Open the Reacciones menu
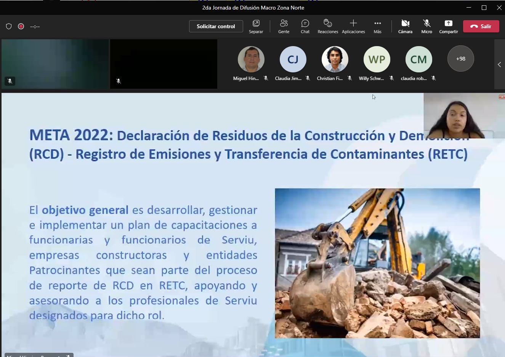 coord(328,27)
